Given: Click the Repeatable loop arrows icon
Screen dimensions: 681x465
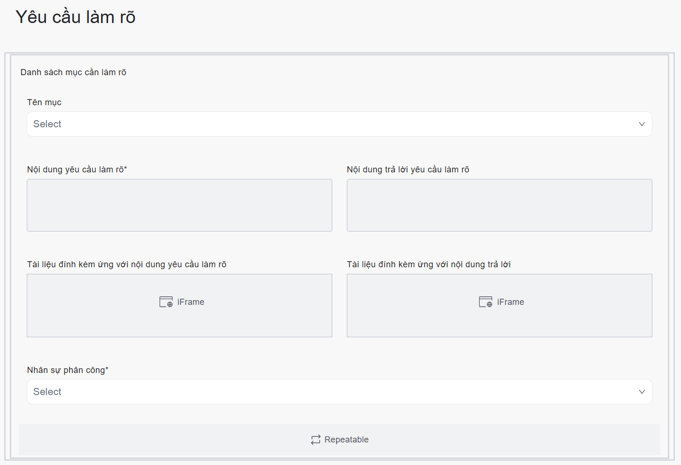Looking at the screenshot, I should click(x=315, y=440).
